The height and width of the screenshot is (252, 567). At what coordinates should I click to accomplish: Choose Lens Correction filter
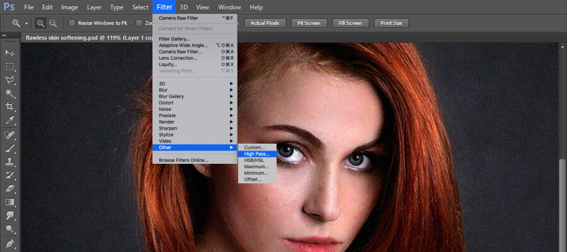click(195, 58)
